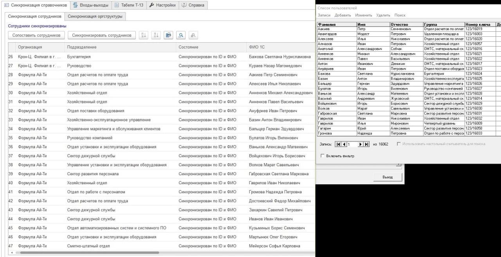Go to the first record arrow

pyautogui.click(x=338, y=144)
